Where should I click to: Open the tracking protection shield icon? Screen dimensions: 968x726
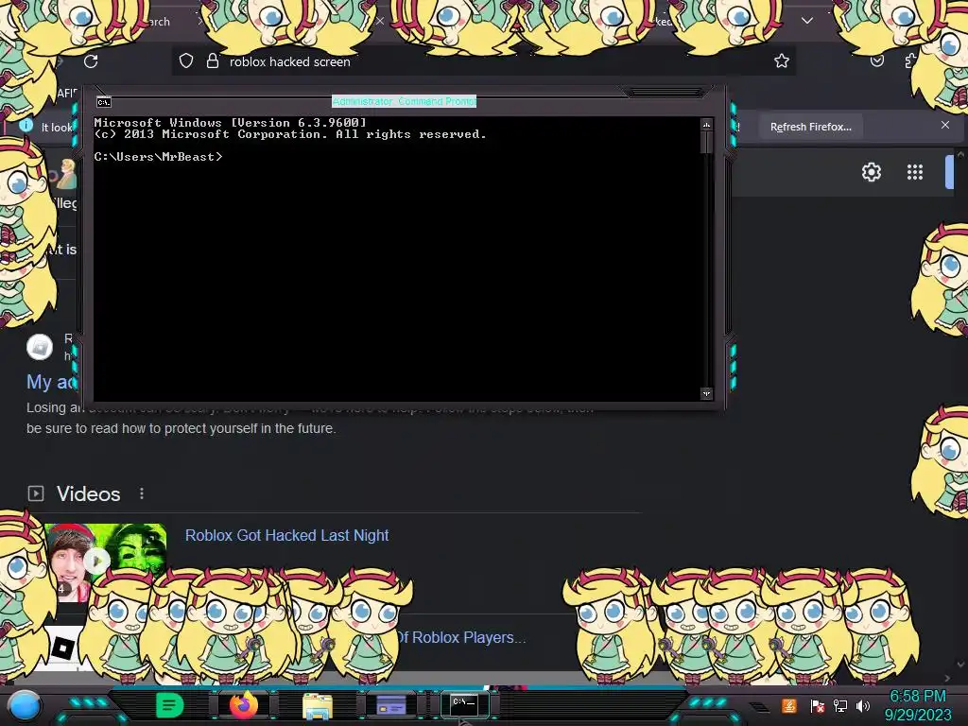coord(186,60)
